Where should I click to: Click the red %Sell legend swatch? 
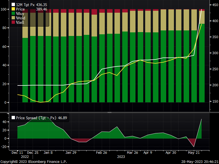click(x=13, y=22)
